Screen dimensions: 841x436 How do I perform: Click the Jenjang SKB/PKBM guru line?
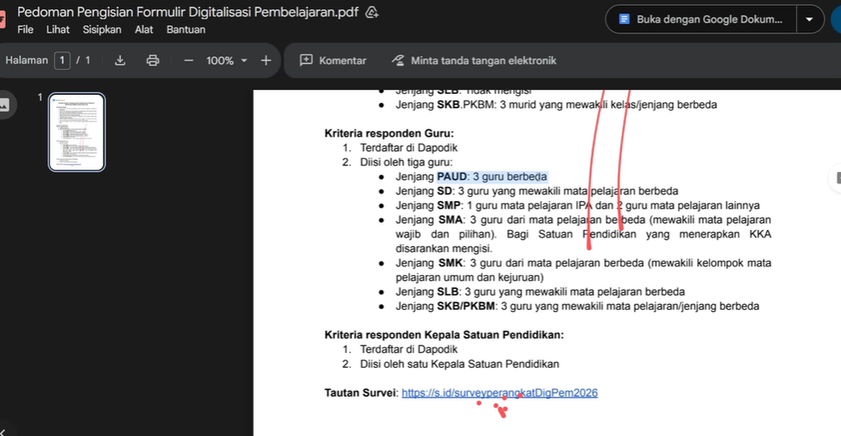[578, 306]
